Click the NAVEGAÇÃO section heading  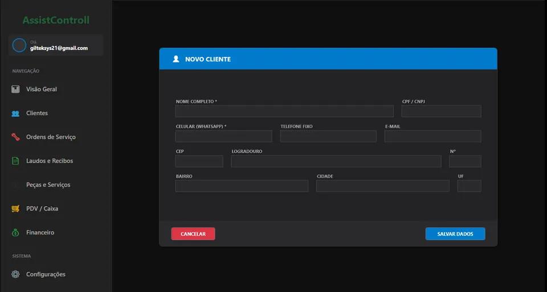(x=26, y=71)
